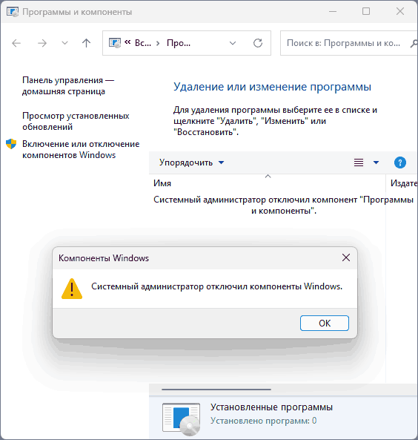Open help with the blue question icon
Image resolution: width=418 pixels, height=440 pixels.
click(399, 162)
